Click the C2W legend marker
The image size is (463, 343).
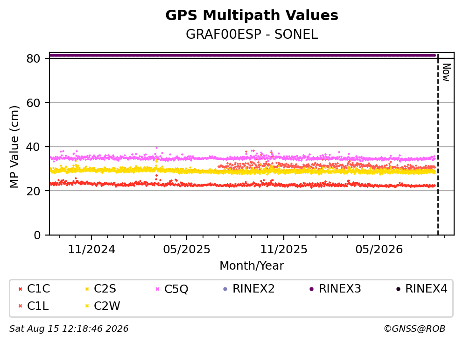[x=87, y=306]
